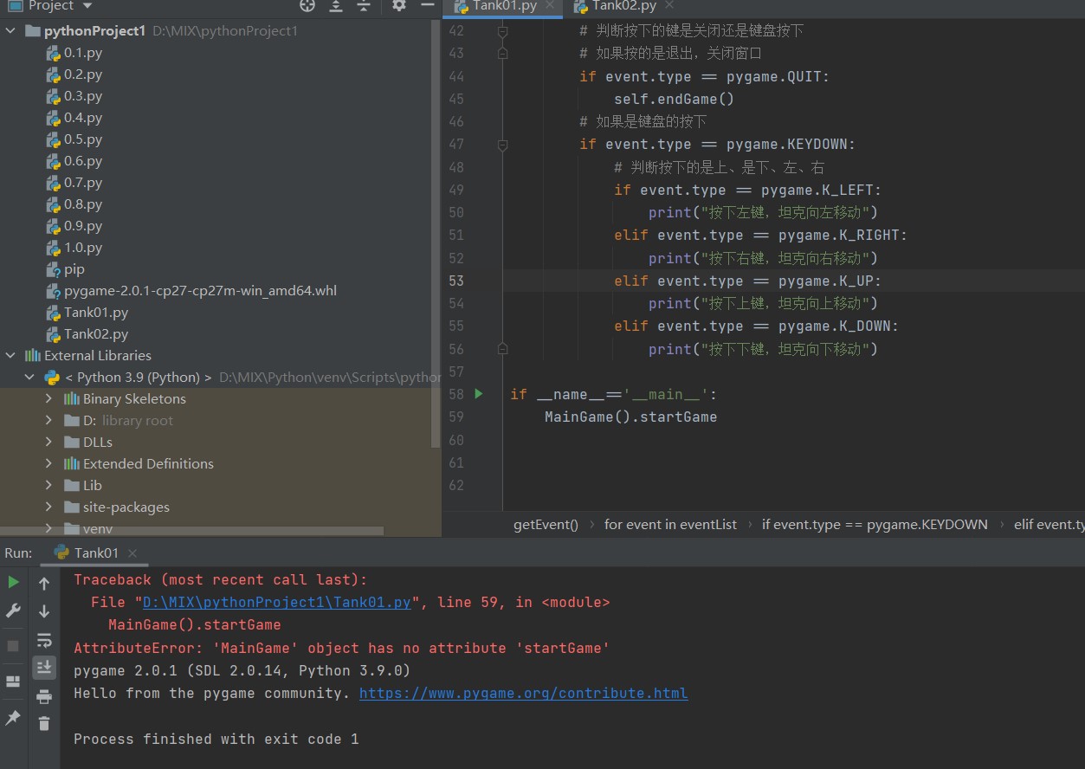This screenshot has width=1085, height=769.
Task: Click the Restore Layout icon in Run panel
Action: [x=13, y=682]
